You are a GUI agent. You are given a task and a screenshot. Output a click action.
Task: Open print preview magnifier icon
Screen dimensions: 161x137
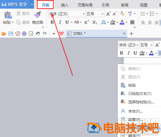click(31, 34)
